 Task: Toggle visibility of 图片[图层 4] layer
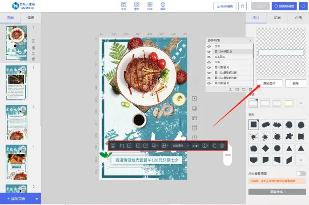209,68
